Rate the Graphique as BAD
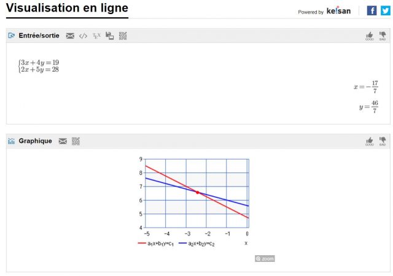This screenshot has width=393, height=276. [383, 142]
